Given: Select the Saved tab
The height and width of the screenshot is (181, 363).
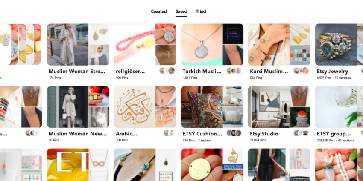Looking at the screenshot, I should (181, 11).
